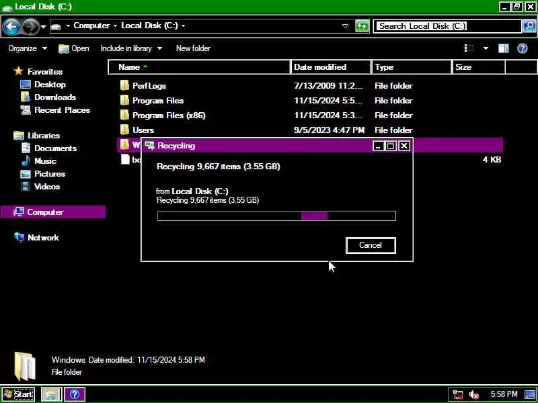Open the Documents library

coord(48,148)
